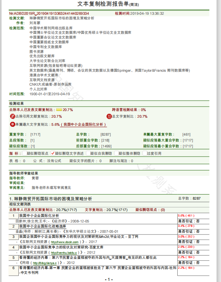
Task: Select 总字数 value [8287]
Action: pyautogui.click(x=106, y=135)
